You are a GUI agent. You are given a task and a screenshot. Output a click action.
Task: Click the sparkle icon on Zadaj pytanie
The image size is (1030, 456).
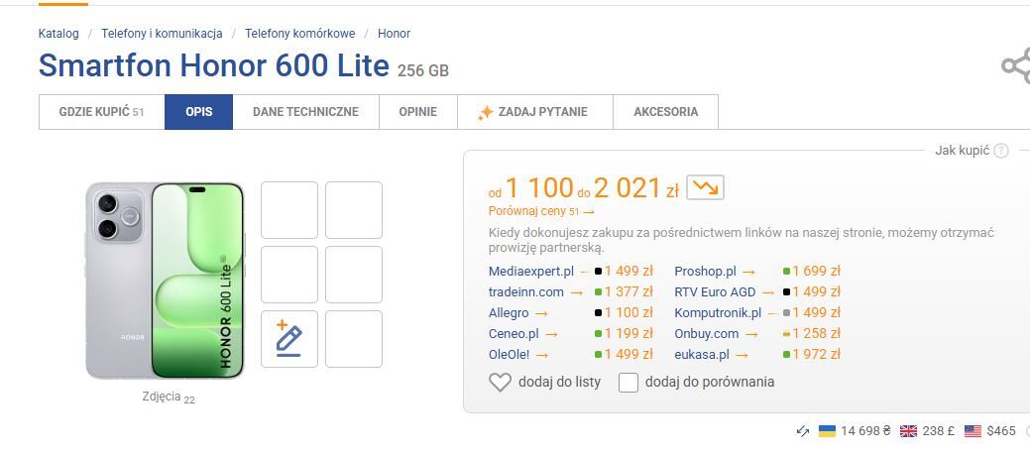[485, 112]
